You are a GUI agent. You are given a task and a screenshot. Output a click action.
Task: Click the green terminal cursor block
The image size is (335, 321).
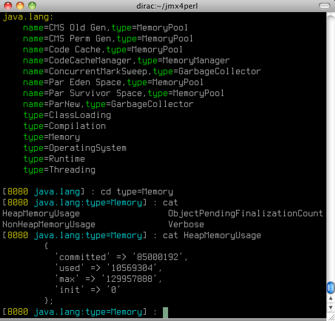pyautogui.click(x=165, y=313)
